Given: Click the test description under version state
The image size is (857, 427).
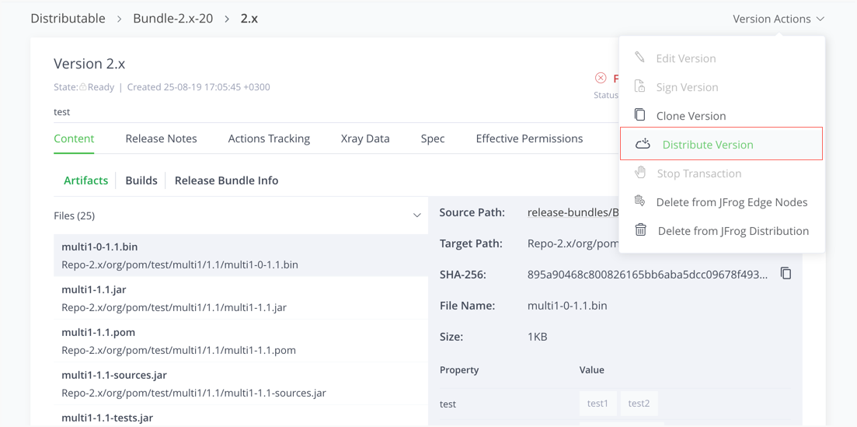Looking at the screenshot, I should coord(61,112).
